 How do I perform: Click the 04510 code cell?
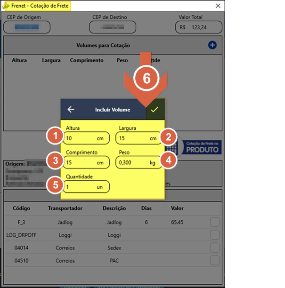click(x=21, y=260)
